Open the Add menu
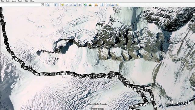This screenshot has width=195, height=110. pyautogui.click(x=26, y=1)
